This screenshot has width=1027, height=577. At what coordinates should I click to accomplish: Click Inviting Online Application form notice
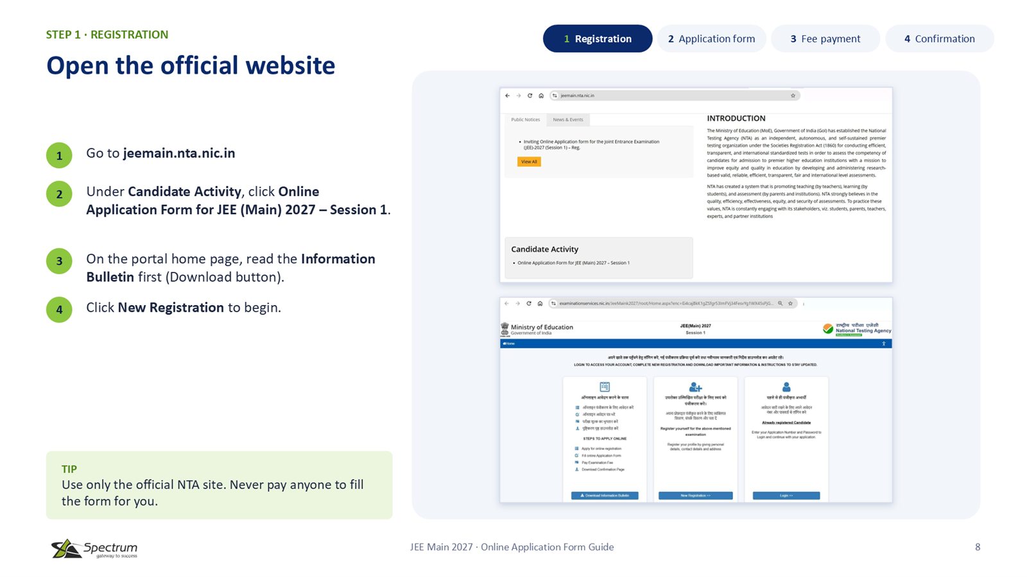pos(591,144)
